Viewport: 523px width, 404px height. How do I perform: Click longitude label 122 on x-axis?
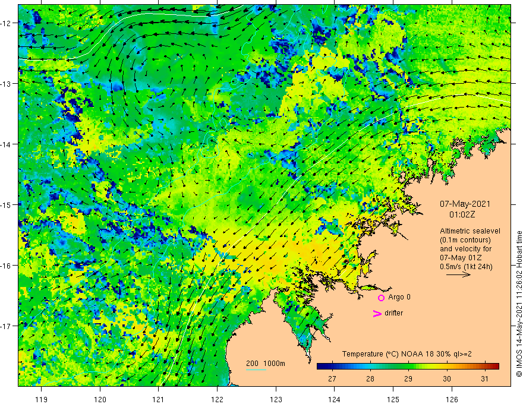(x=217, y=399)
